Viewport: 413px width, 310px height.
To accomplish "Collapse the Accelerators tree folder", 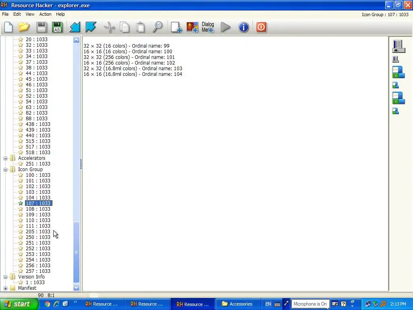I will (5, 158).
